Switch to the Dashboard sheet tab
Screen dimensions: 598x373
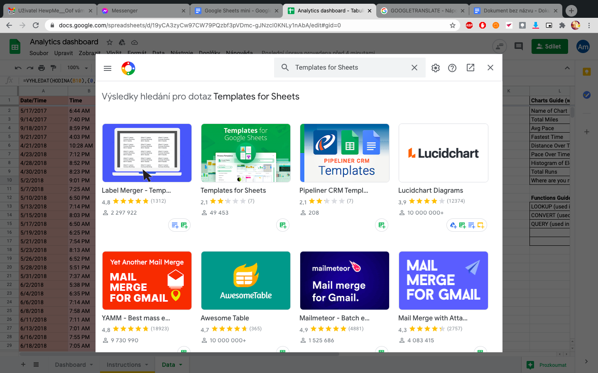70,365
